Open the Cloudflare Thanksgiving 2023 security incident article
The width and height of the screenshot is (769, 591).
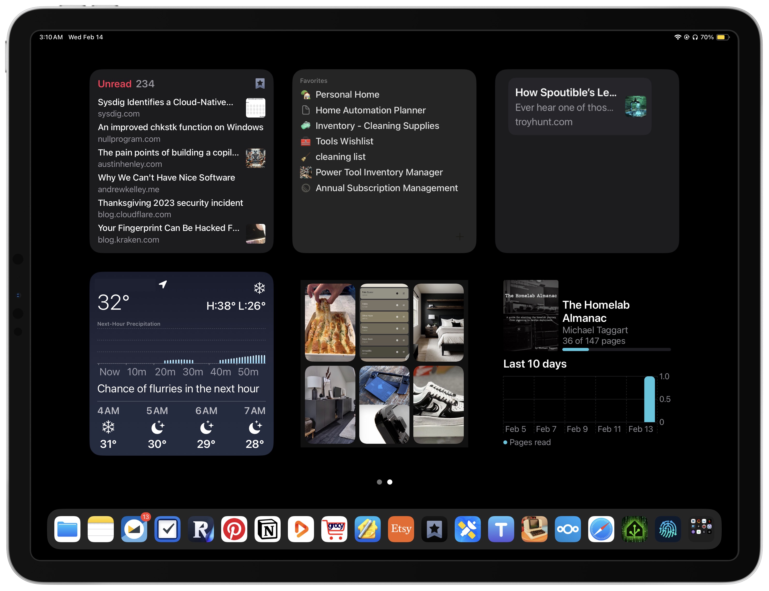click(x=170, y=203)
